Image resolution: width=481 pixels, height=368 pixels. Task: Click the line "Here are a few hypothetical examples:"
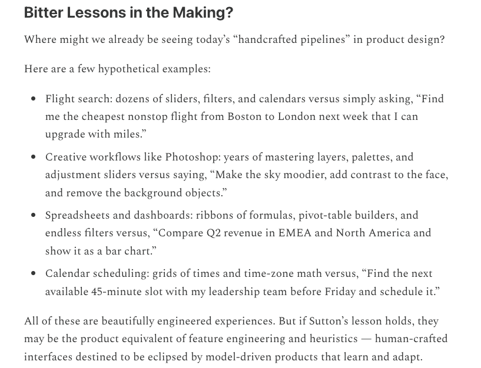(117, 69)
